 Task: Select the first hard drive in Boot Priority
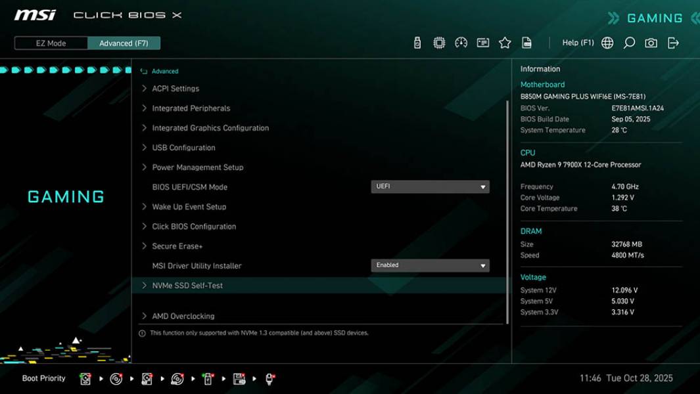click(85, 378)
